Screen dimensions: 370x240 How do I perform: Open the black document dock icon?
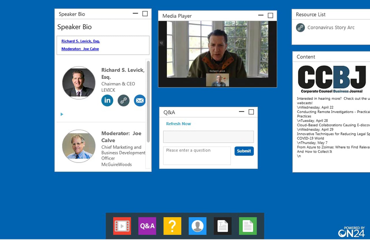click(223, 226)
